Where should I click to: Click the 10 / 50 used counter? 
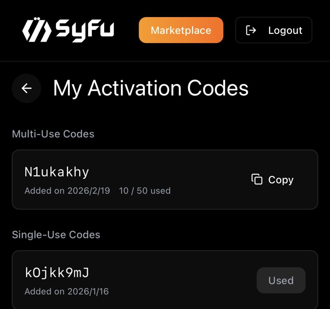(145, 191)
